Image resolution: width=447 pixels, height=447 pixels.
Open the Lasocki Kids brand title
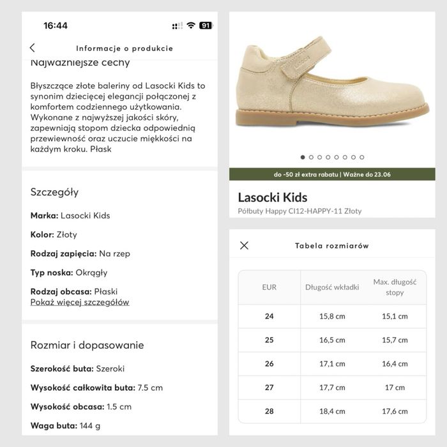[273, 197]
